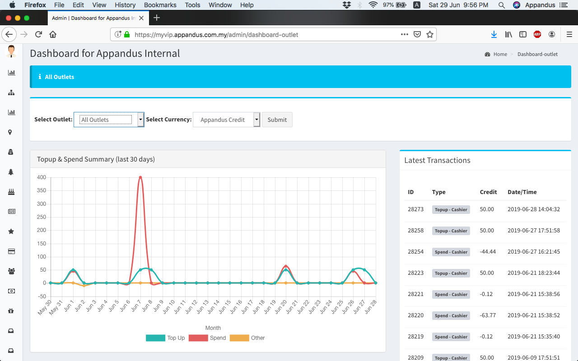Click transaction ID 28219

point(415,337)
